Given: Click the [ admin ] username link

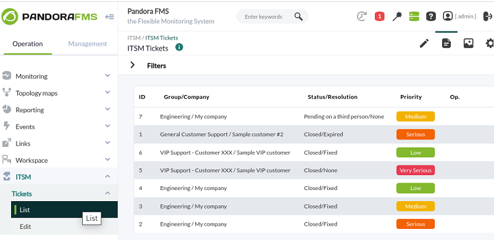Looking at the screenshot, I should click(x=466, y=17).
